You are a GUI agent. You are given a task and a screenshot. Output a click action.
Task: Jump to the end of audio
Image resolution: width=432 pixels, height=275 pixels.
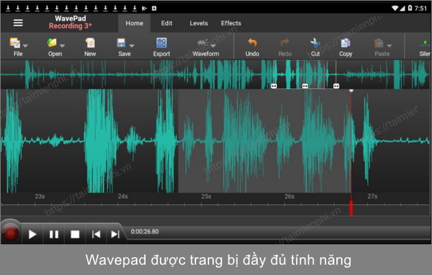tap(115, 234)
